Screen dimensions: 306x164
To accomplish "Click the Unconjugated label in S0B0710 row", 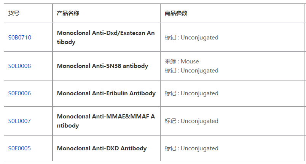I will click(x=199, y=38).
